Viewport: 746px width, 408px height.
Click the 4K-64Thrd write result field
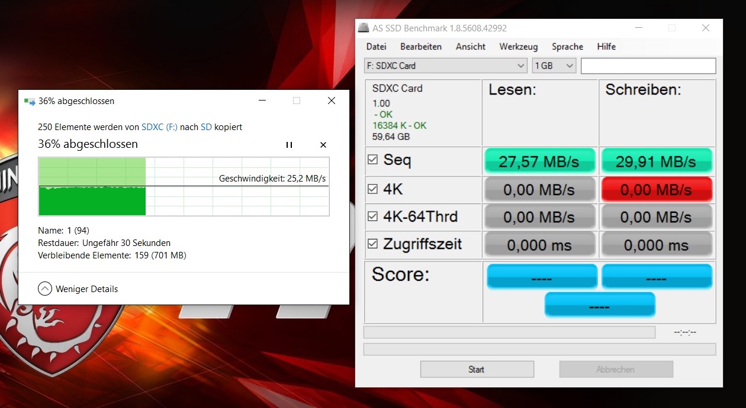(x=657, y=217)
